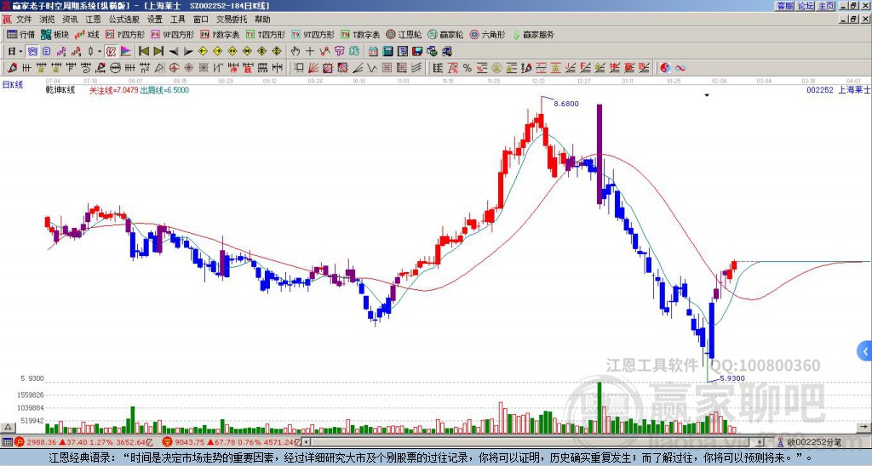Toggle the red flag marker button

pyautogui.click(x=126, y=52)
